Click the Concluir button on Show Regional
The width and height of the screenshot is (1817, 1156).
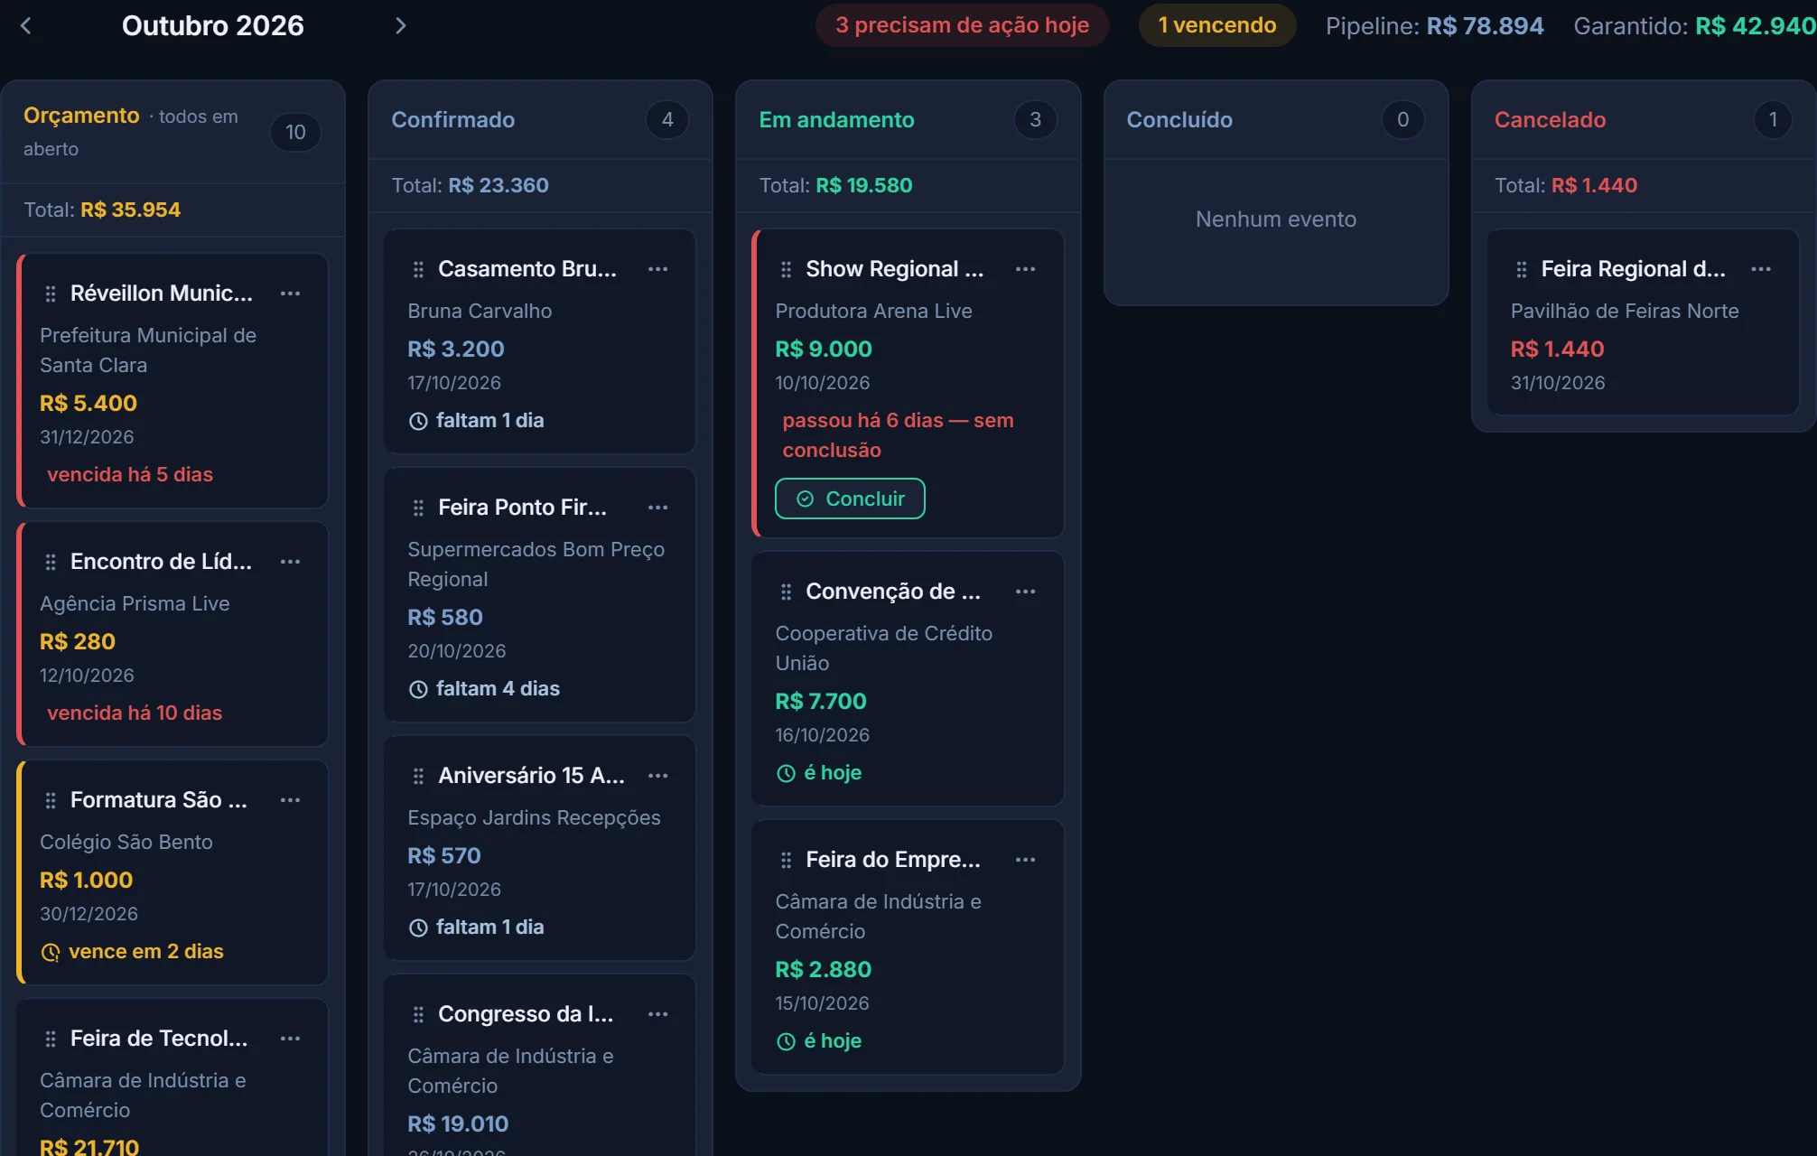tap(850, 499)
